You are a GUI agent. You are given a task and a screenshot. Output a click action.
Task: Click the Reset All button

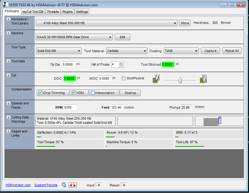click(x=232, y=51)
